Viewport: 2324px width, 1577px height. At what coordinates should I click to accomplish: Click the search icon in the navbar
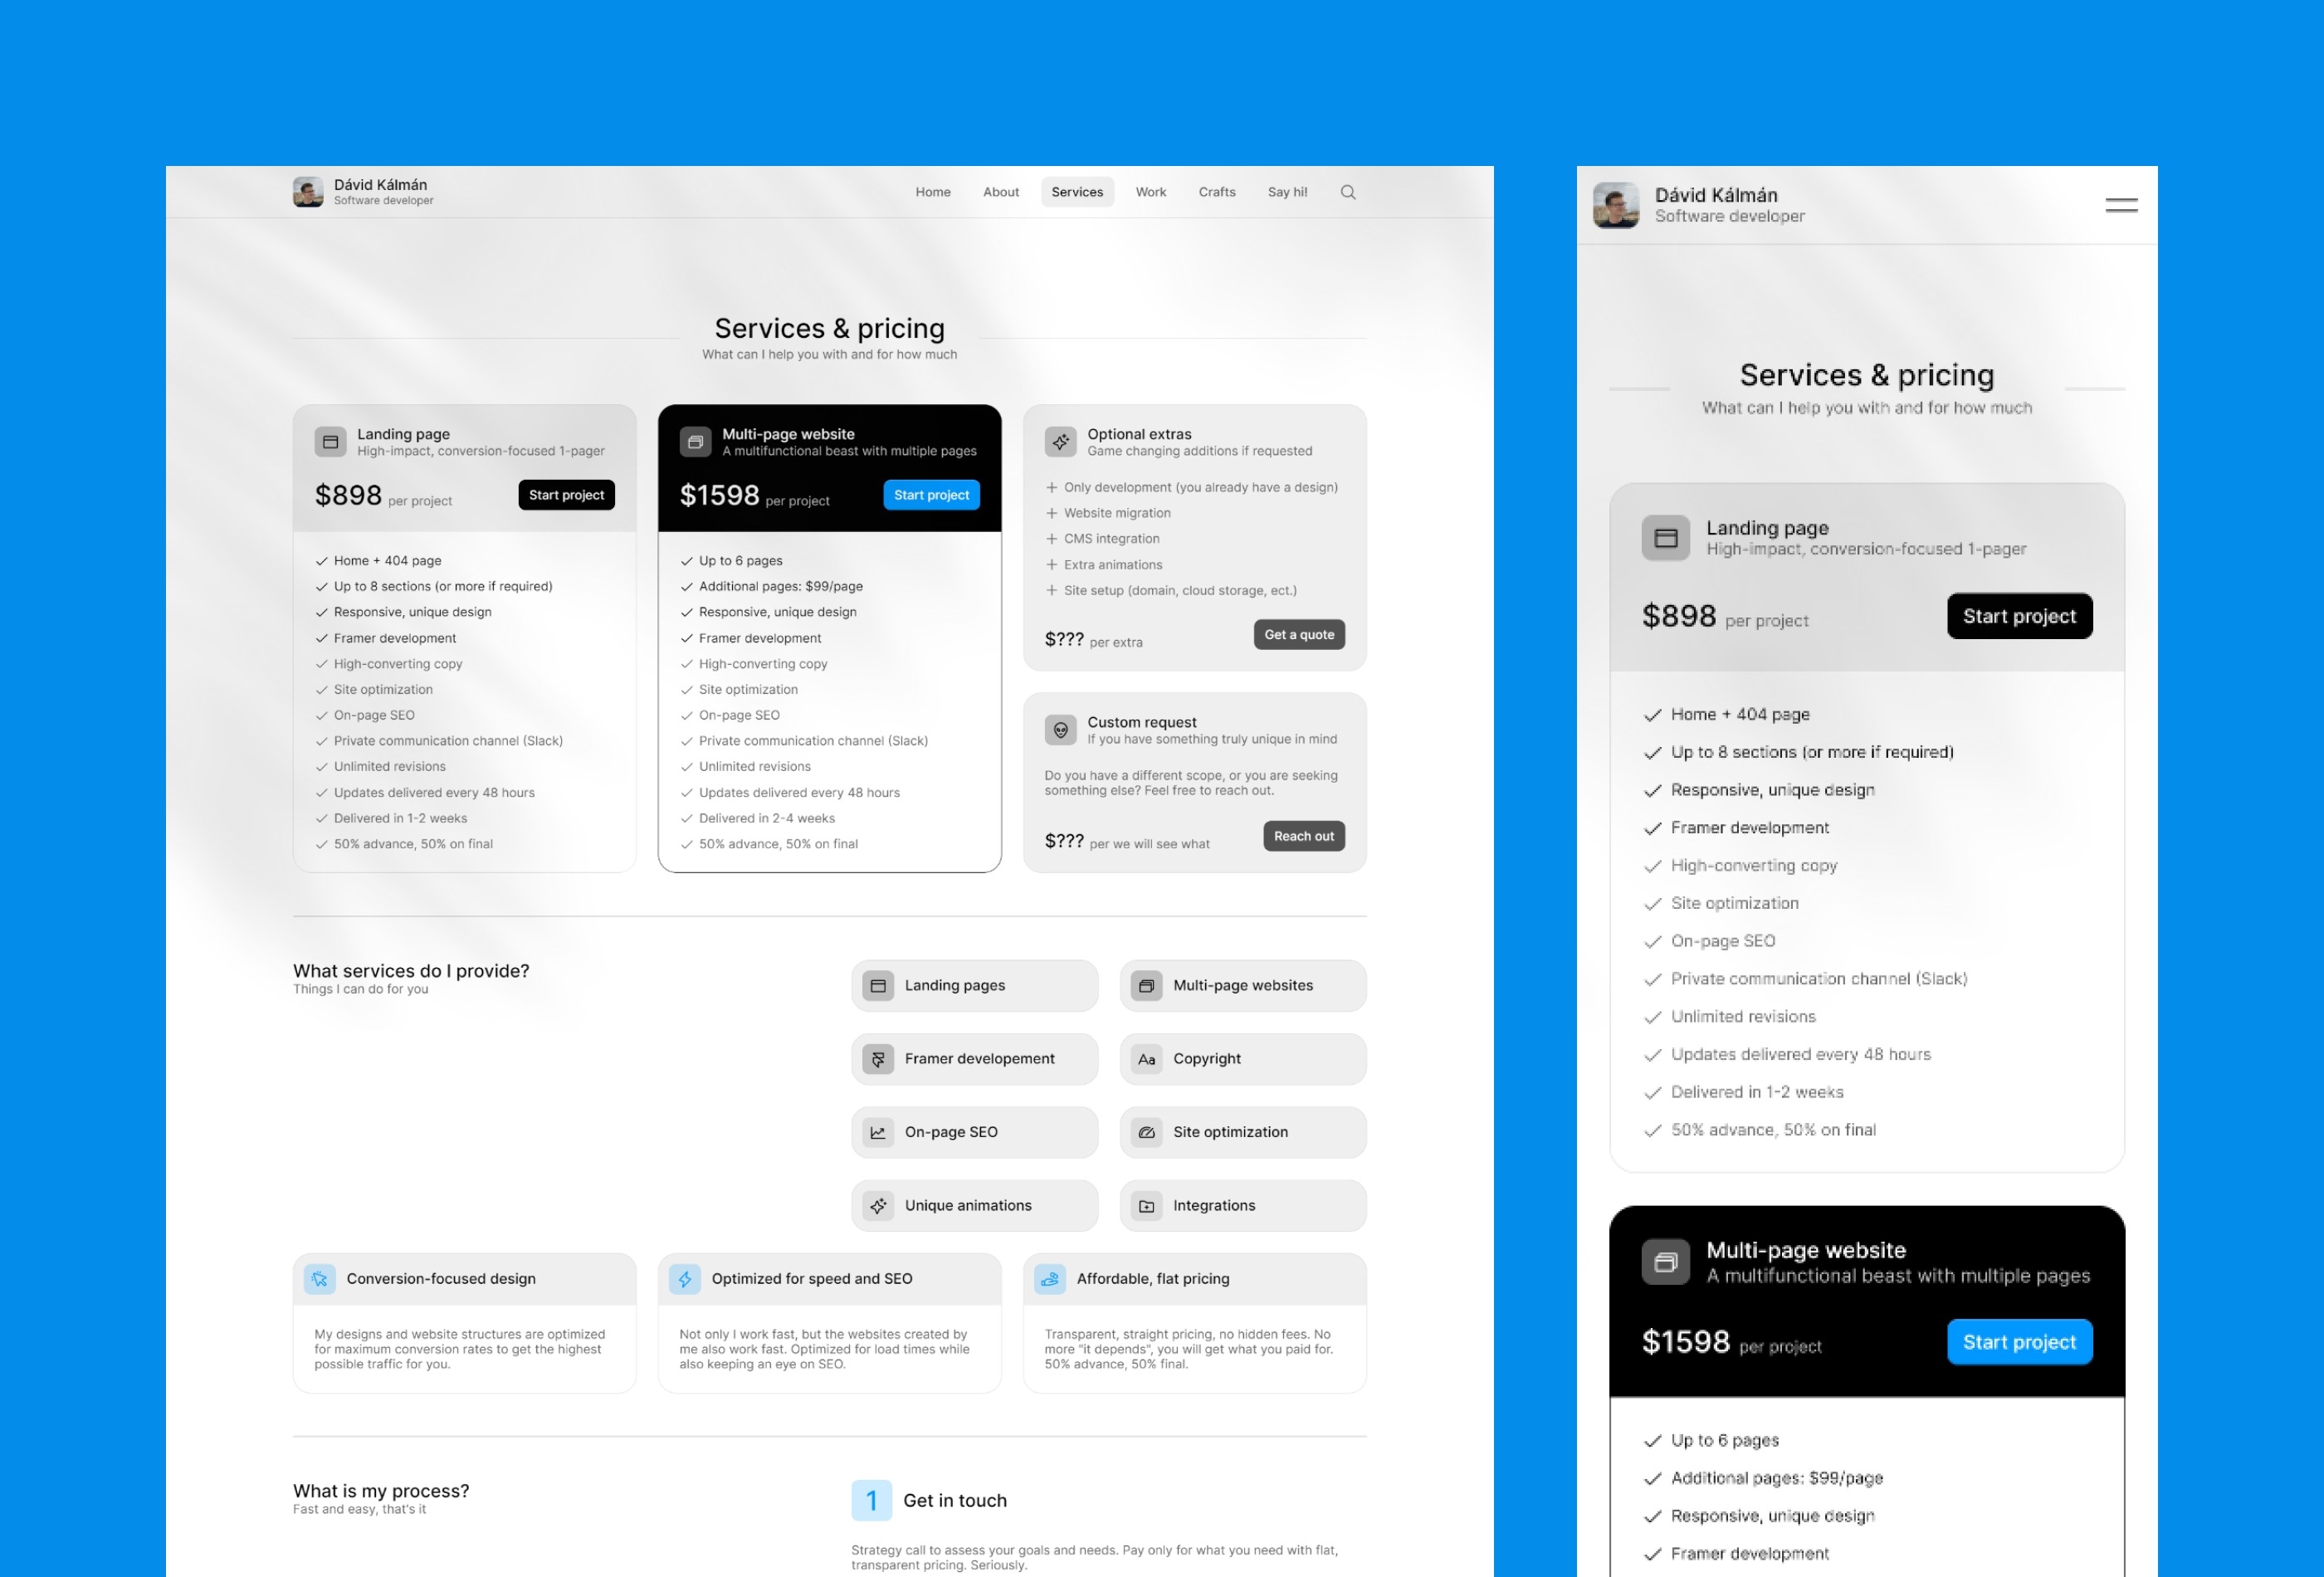pyautogui.click(x=1348, y=192)
